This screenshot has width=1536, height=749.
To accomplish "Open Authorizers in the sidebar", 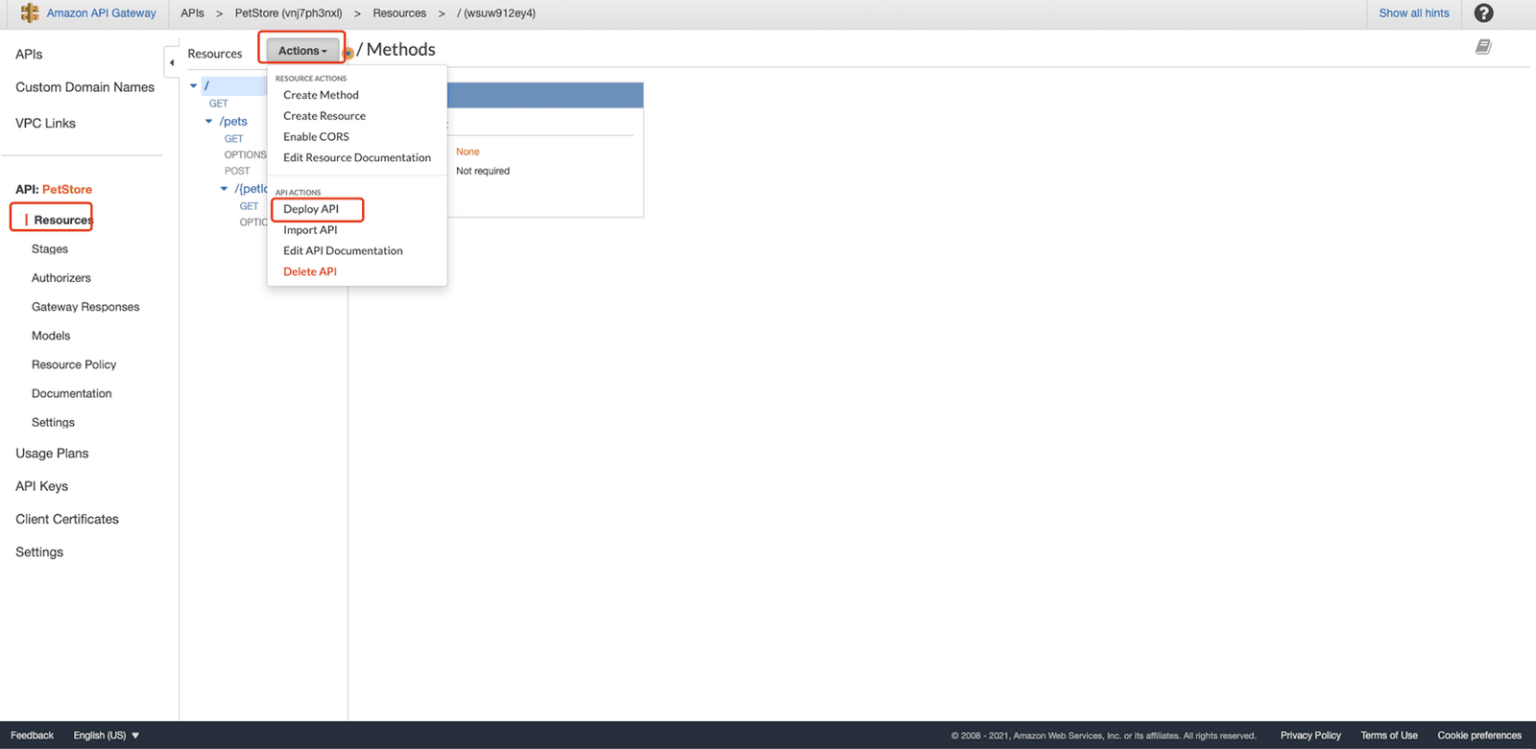I will [61, 278].
